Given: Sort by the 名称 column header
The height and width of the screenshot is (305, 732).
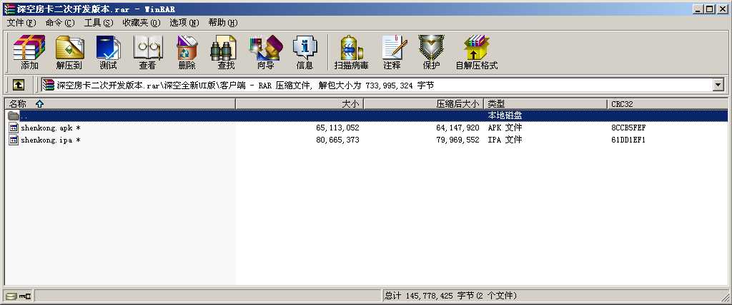Looking at the screenshot, I should point(120,104).
